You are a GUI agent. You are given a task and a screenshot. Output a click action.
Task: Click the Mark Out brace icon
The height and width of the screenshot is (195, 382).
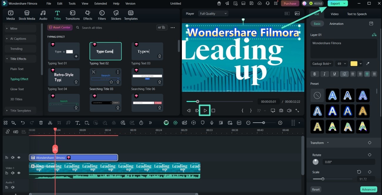click(251, 111)
